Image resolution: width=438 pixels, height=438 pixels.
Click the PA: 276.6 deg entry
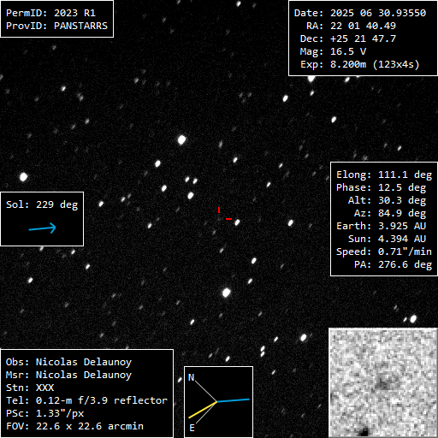(393, 264)
